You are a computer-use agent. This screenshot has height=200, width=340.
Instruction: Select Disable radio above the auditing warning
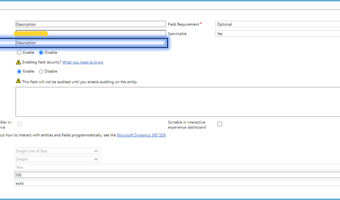click(41, 72)
